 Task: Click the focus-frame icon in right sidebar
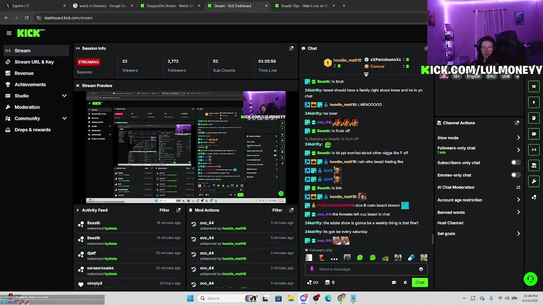click(x=534, y=86)
